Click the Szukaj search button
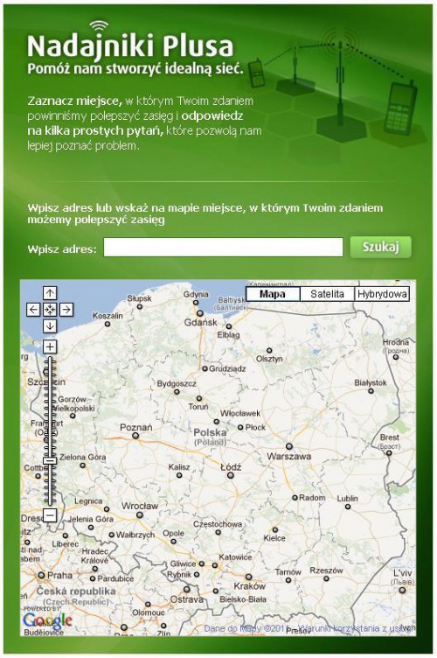Image resolution: width=437 pixels, height=658 pixels. click(380, 247)
